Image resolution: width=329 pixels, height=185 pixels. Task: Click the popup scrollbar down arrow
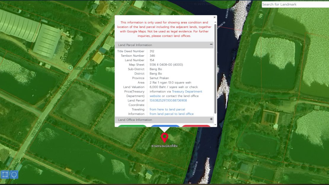215,125
